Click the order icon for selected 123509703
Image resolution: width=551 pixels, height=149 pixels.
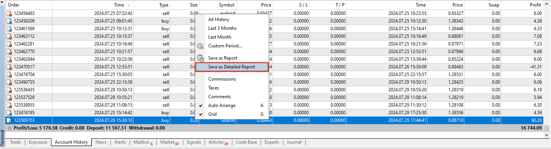pos(9,120)
